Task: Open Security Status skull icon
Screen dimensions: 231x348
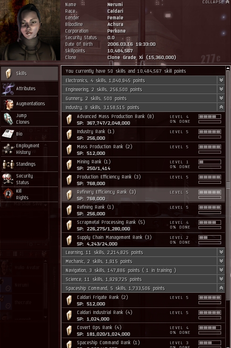Action: click(8, 179)
